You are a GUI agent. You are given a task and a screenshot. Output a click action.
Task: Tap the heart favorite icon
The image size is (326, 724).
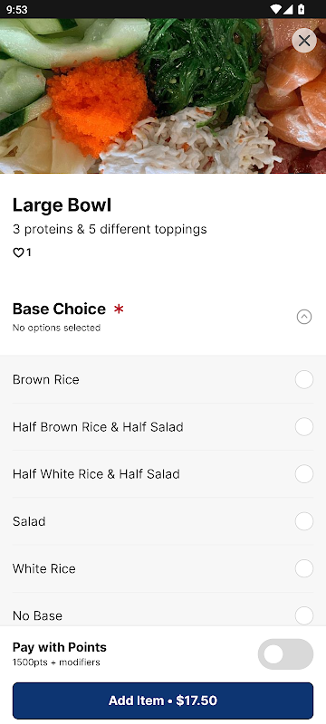(18, 252)
